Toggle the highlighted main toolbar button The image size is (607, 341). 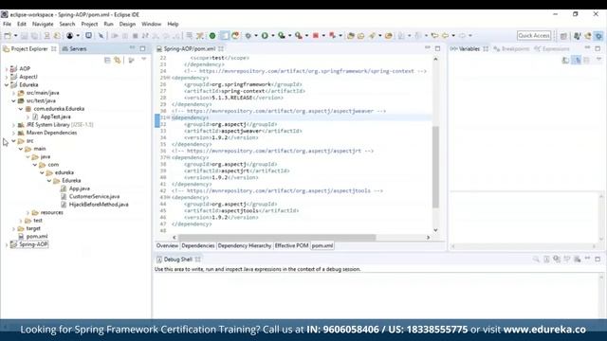click(x=225, y=36)
